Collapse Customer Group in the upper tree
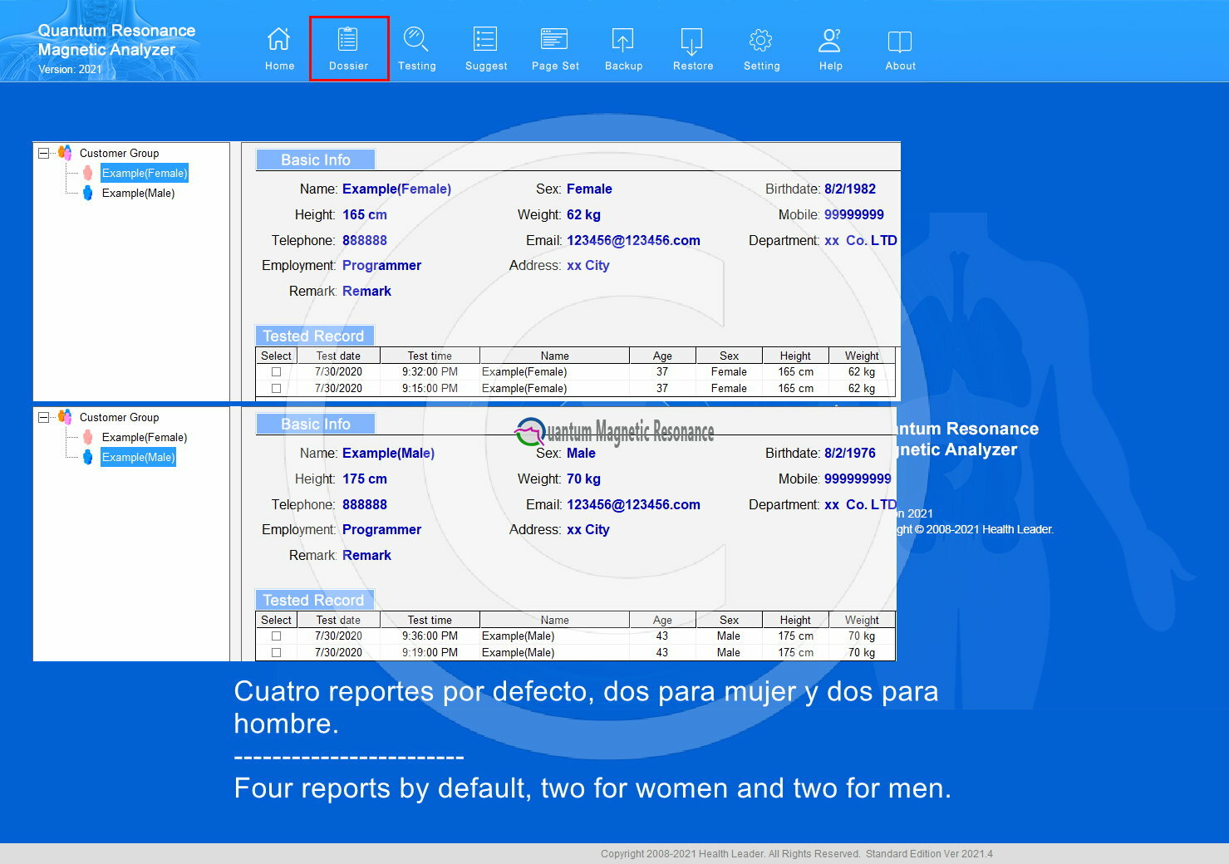This screenshot has width=1229, height=864. click(43, 153)
